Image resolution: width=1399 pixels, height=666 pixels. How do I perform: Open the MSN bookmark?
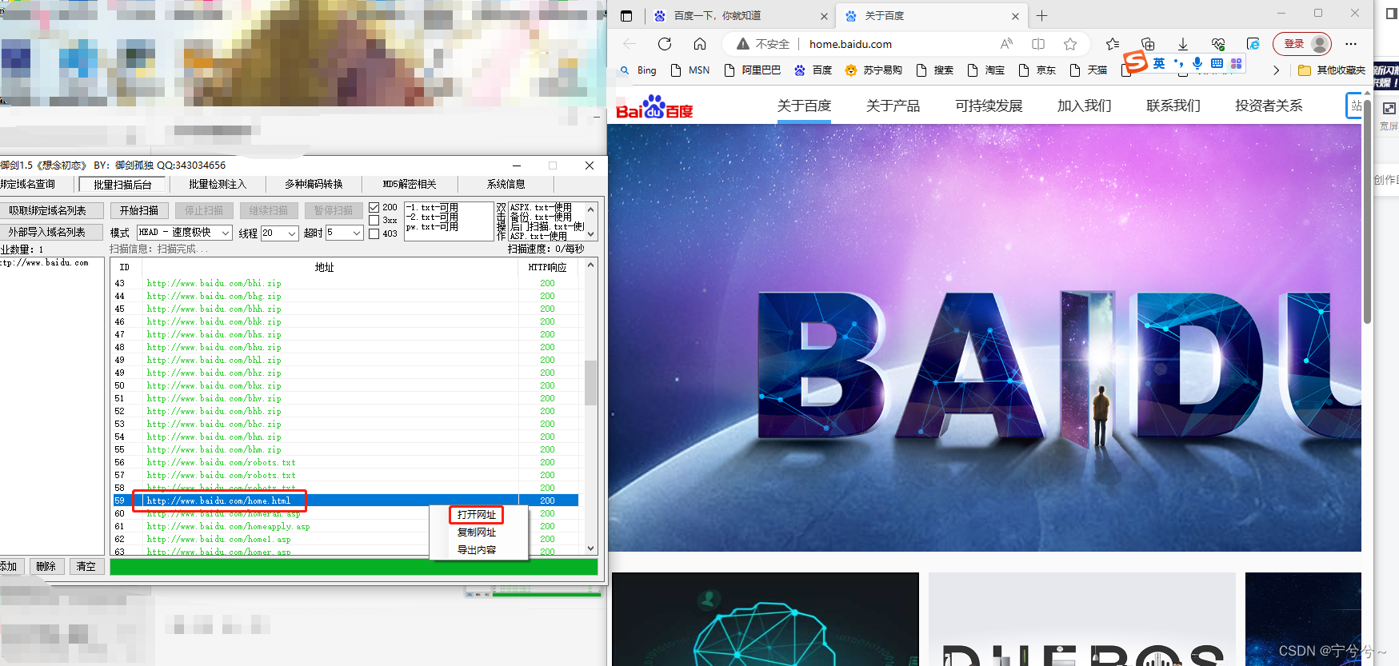690,70
